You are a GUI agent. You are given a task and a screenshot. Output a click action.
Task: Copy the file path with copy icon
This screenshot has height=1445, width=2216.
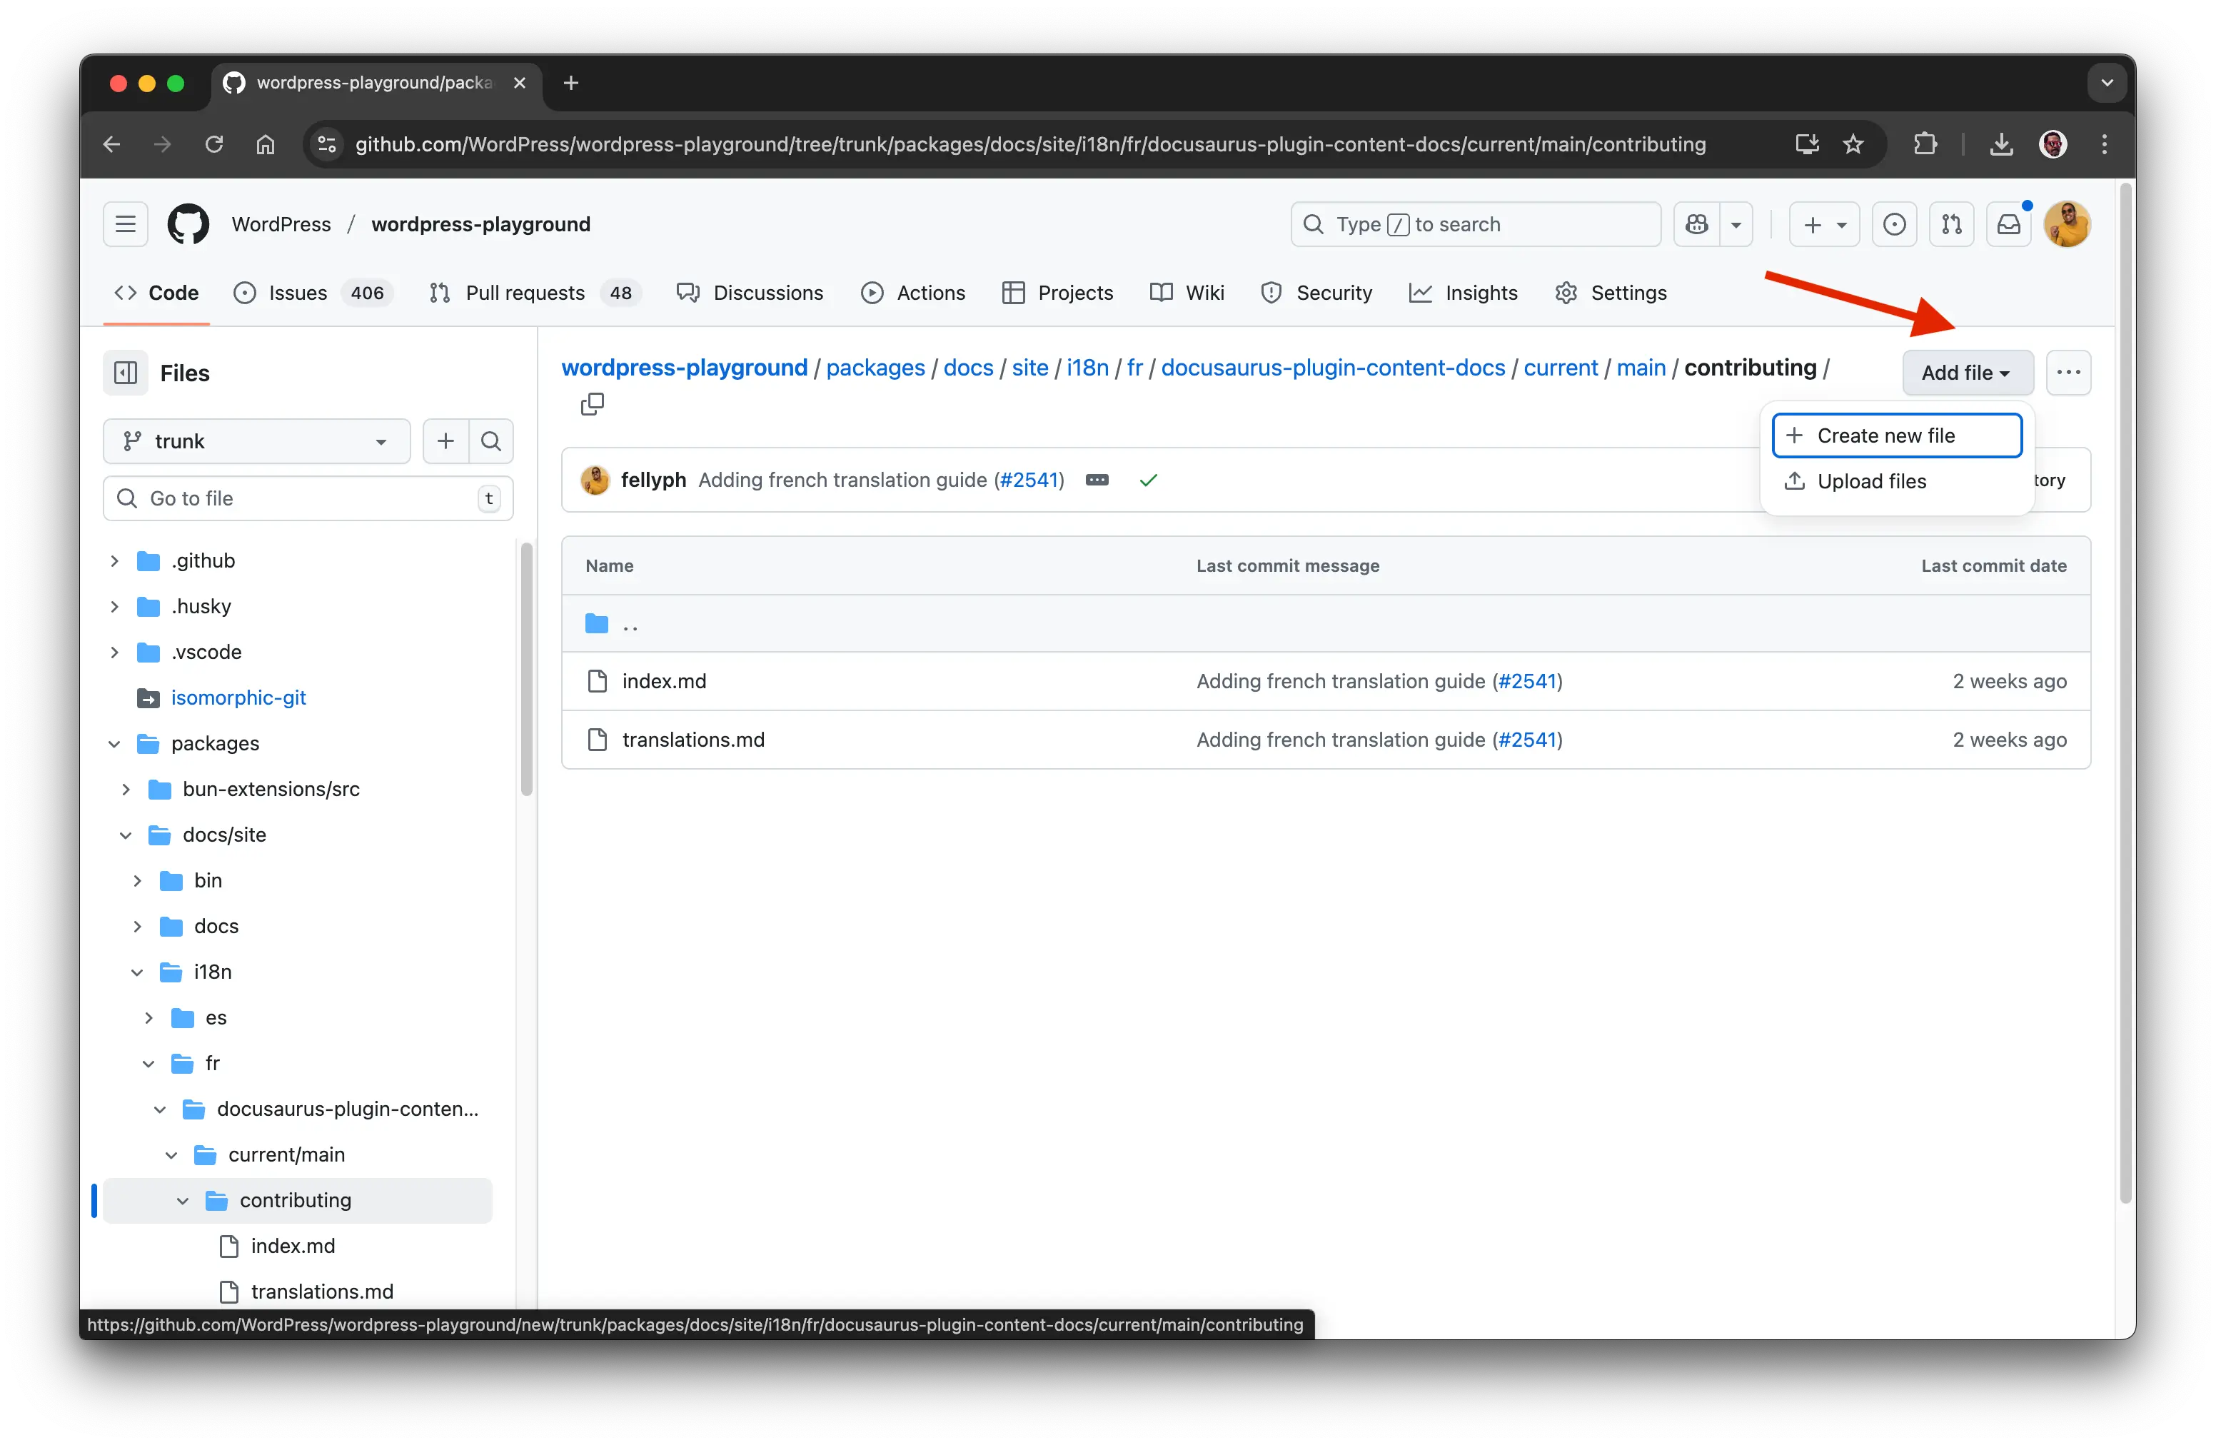(x=592, y=404)
